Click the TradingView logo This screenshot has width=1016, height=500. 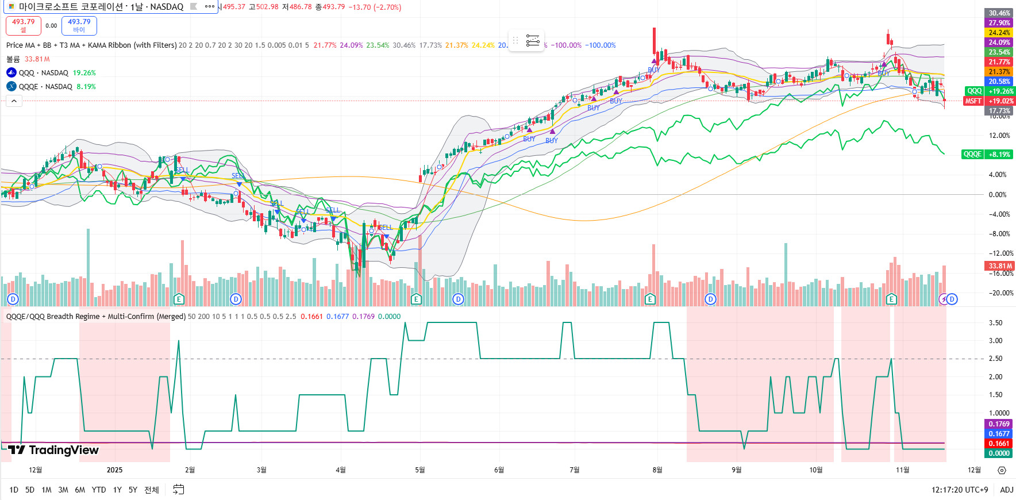(x=53, y=450)
